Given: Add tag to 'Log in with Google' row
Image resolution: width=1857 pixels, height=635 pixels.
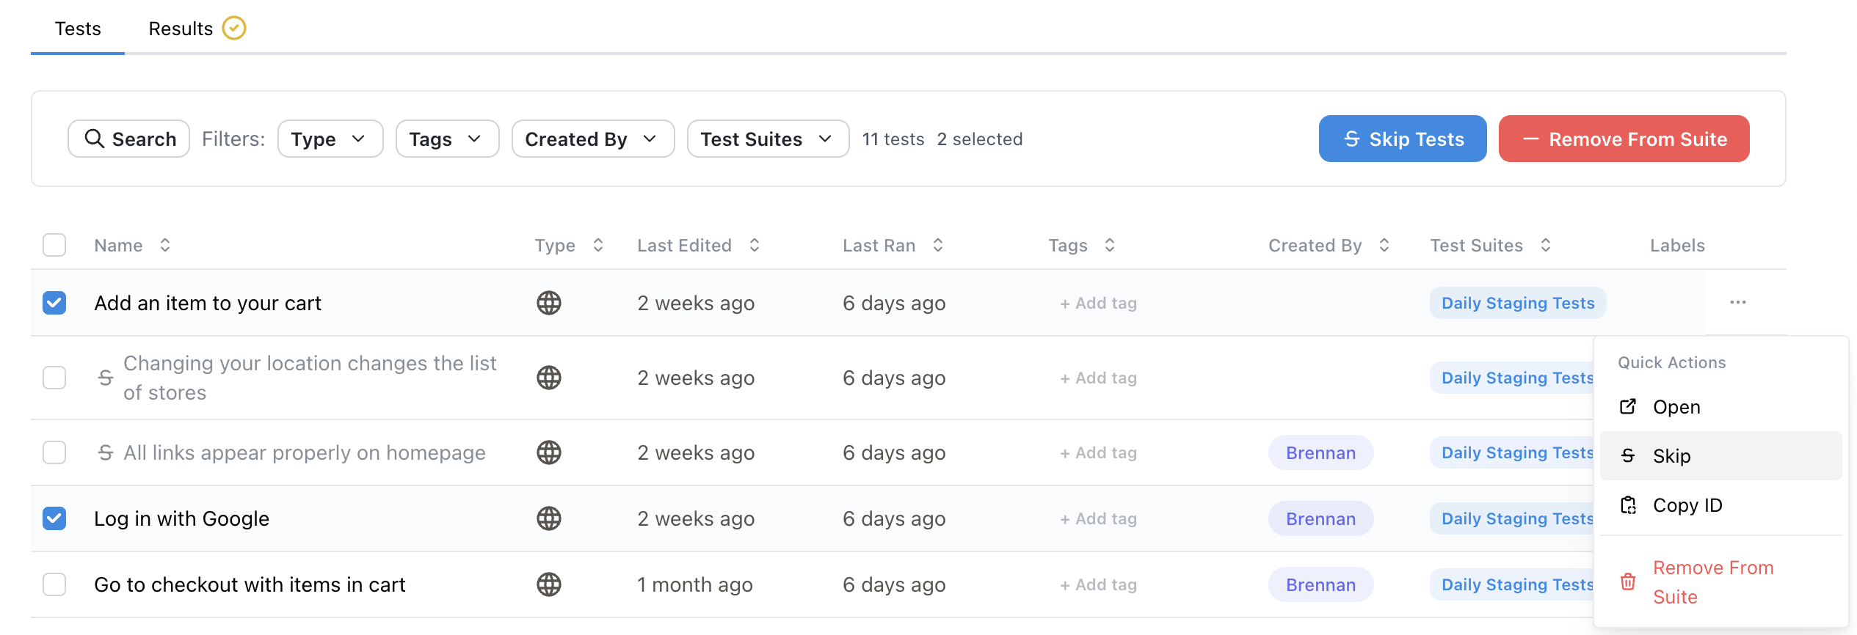Looking at the screenshot, I should (1098, 518).
